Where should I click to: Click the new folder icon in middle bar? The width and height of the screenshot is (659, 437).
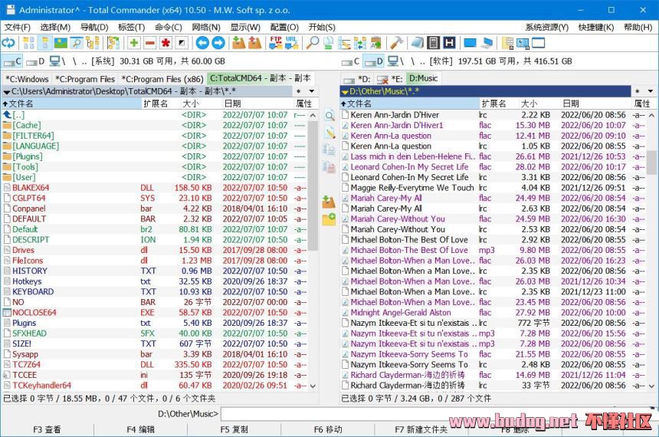click(x=329, y=219)
